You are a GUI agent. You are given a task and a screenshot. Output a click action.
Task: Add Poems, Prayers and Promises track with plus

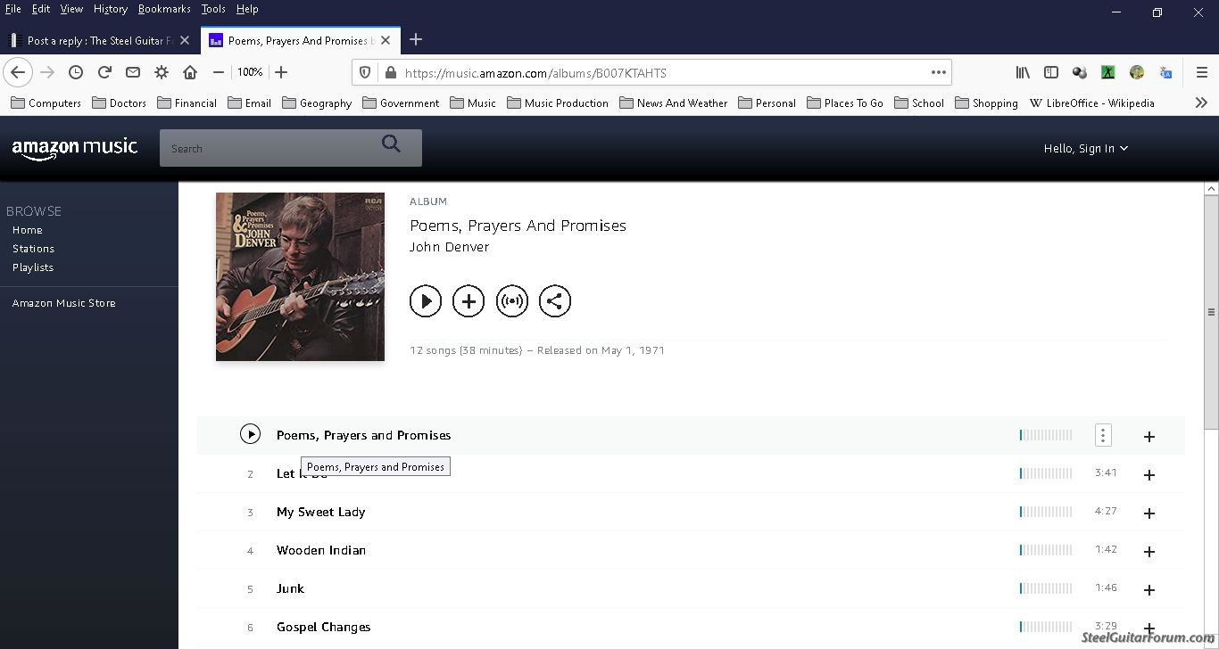(1149, 437)
